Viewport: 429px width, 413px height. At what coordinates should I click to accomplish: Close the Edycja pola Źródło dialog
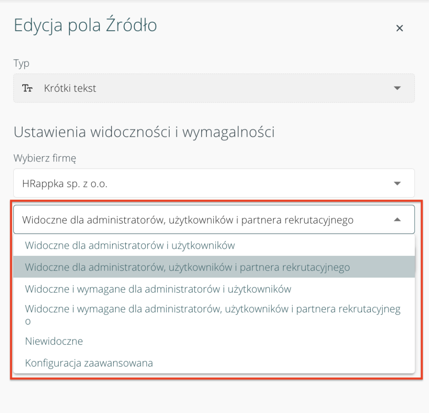tap(399, 28)
